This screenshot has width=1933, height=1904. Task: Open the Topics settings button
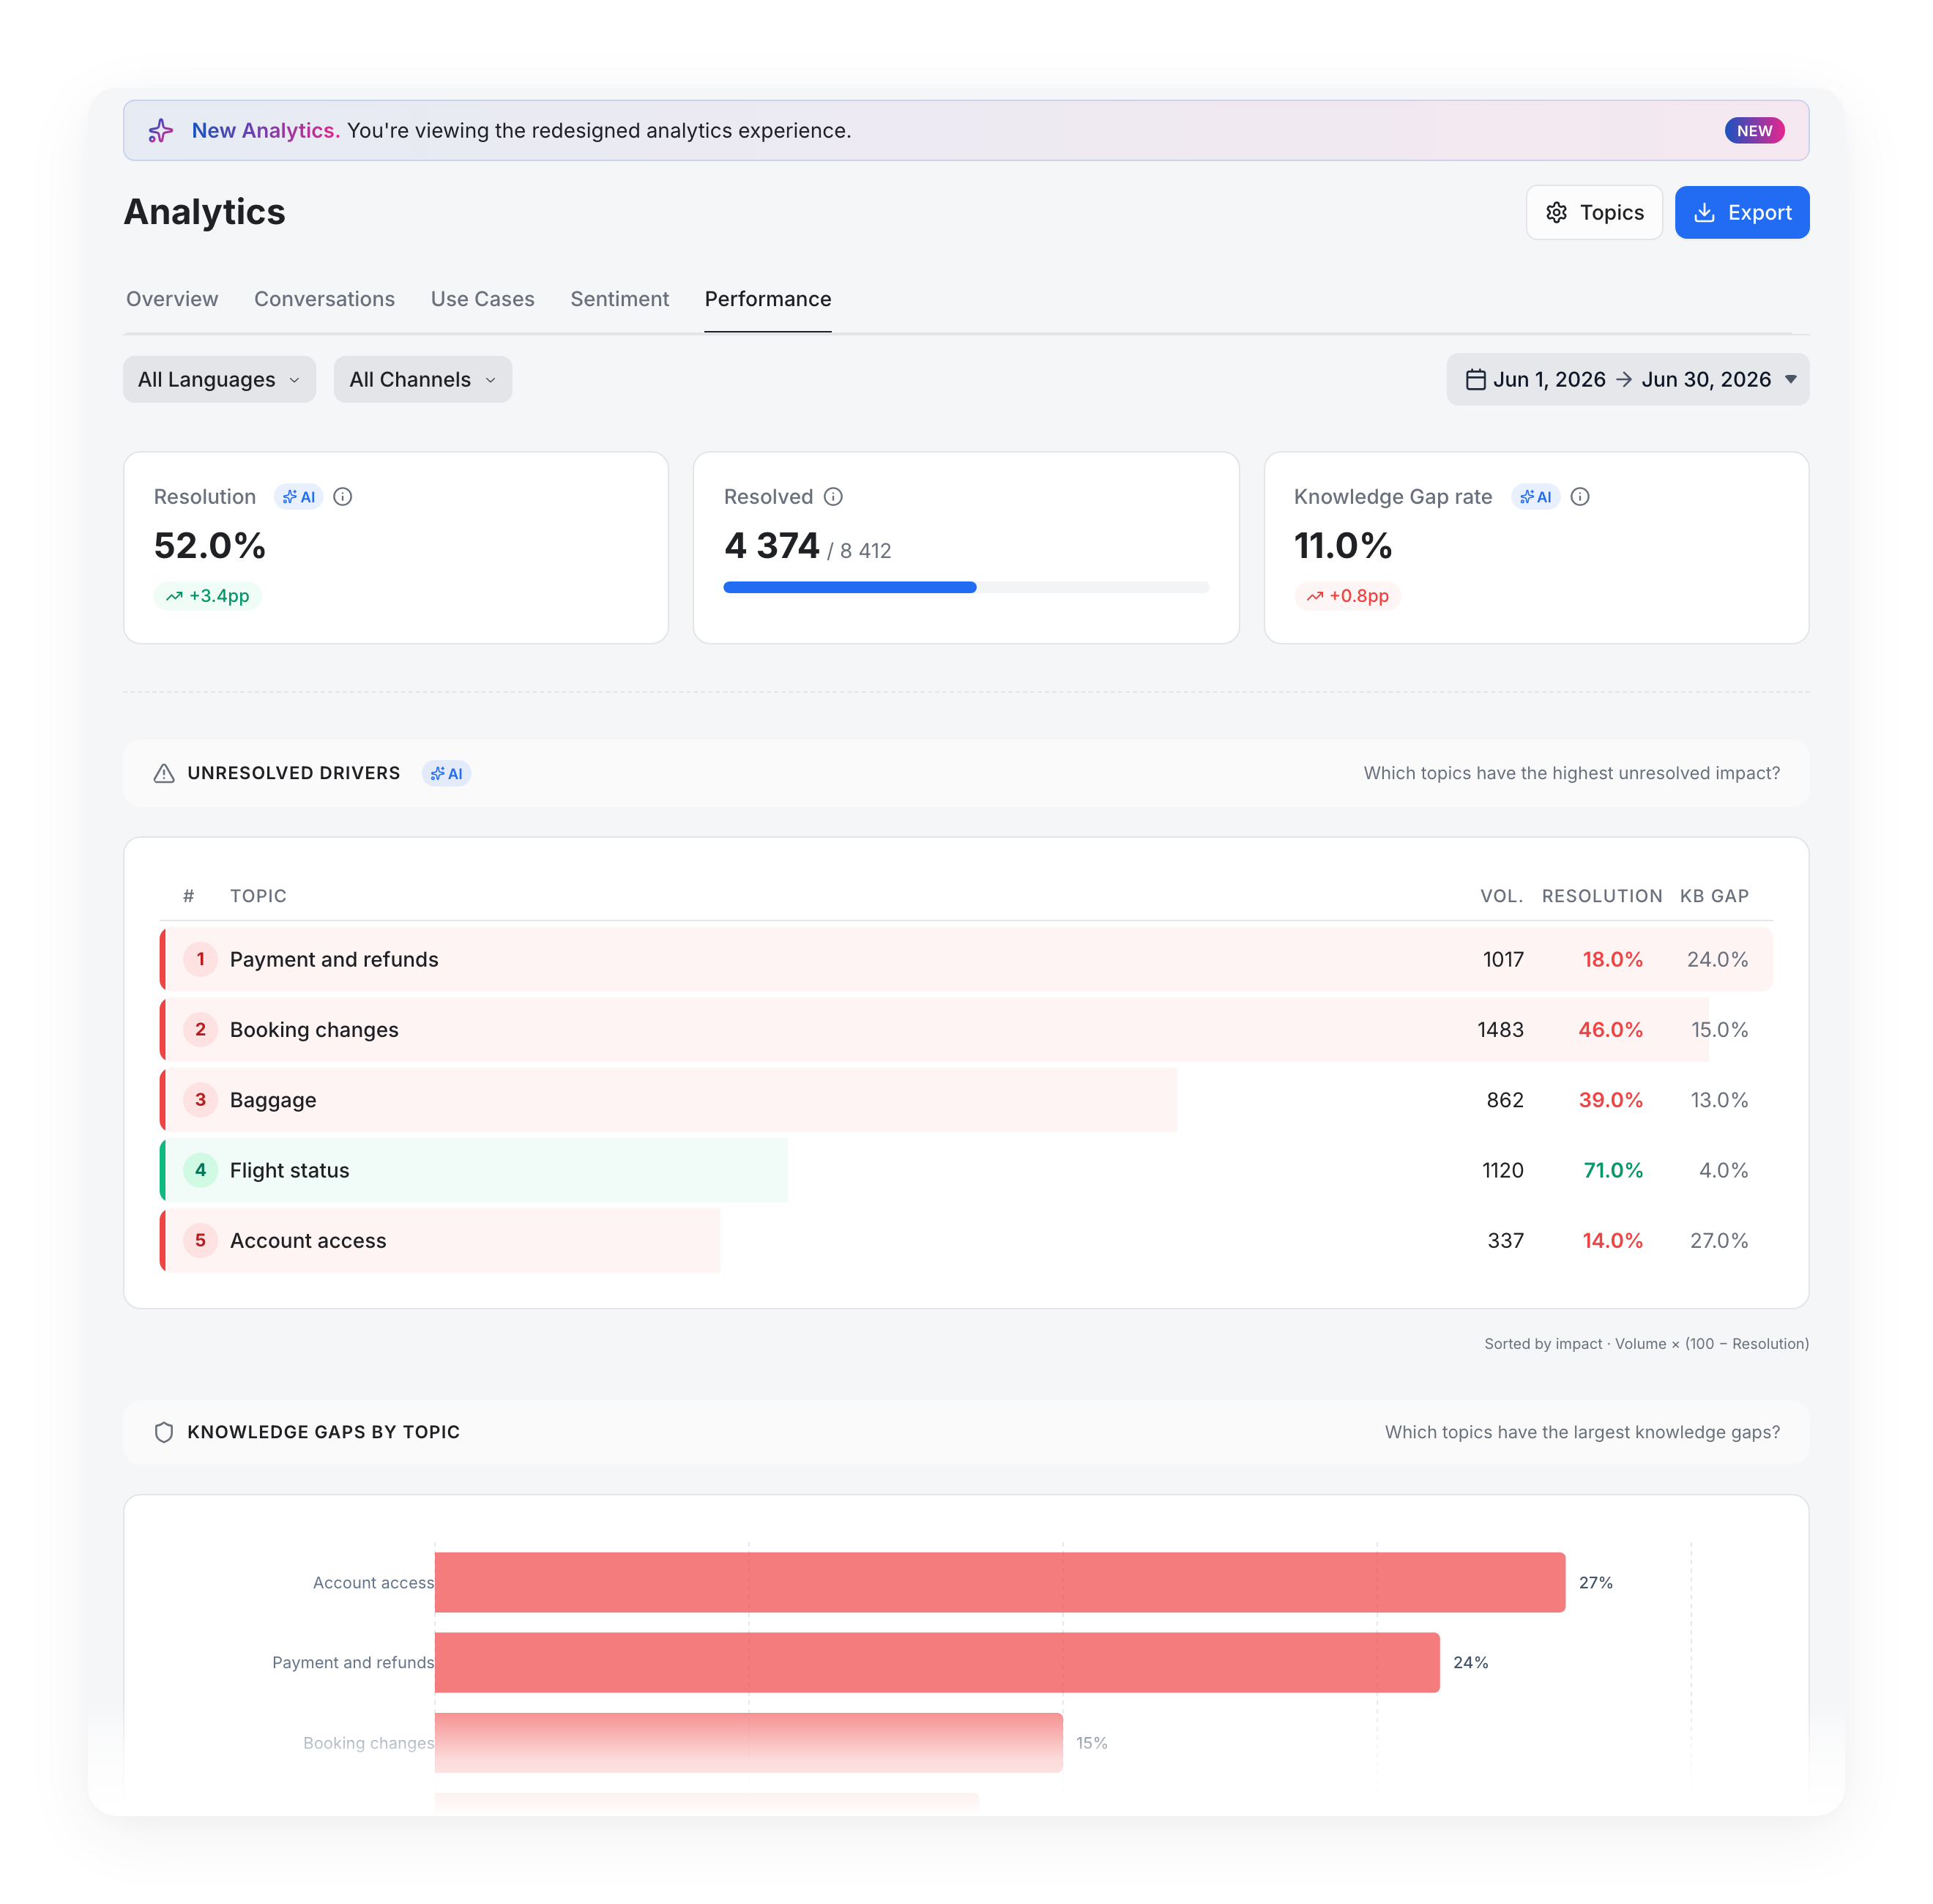click(x=1593, y=212)
